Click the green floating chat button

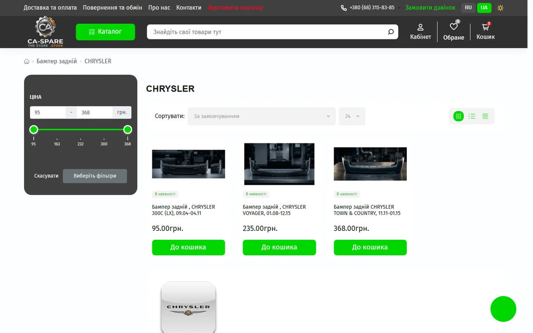[503, 309]
